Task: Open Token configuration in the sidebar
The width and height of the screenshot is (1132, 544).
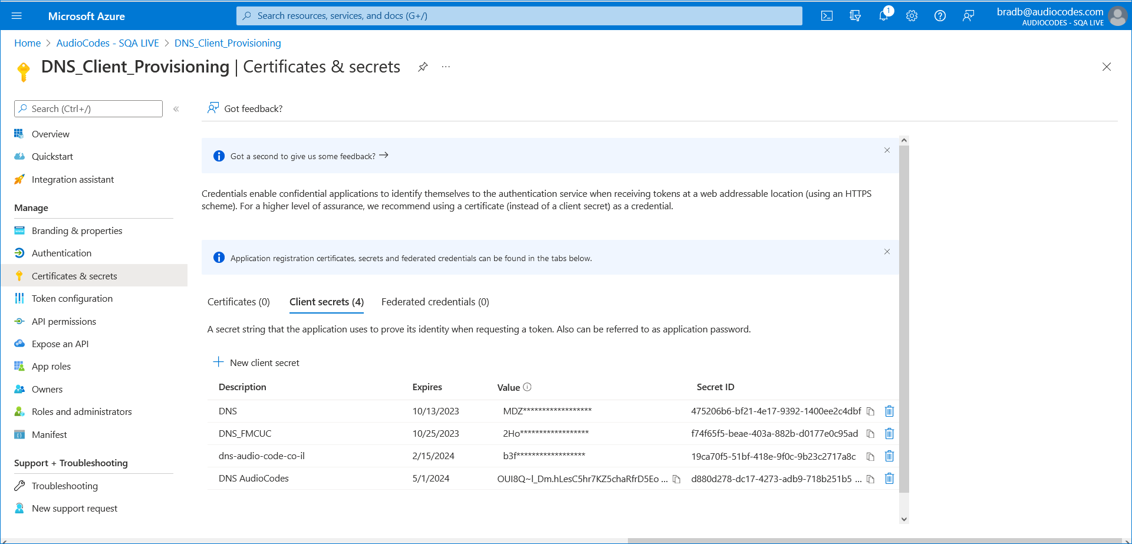Action: [x=72, y=298]
